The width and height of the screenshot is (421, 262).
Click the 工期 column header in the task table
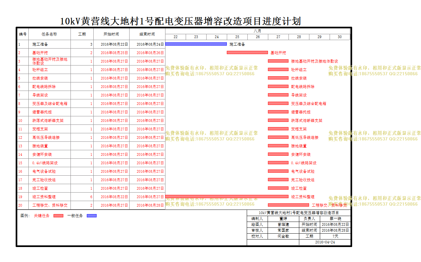82,34
